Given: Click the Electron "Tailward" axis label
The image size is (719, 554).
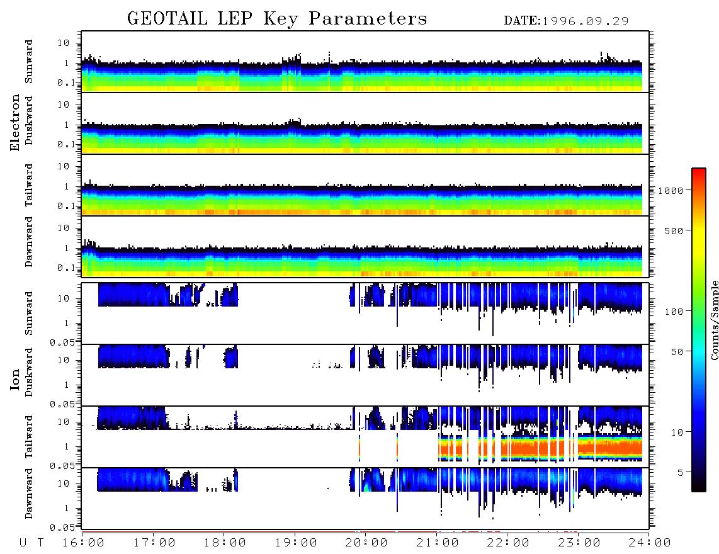Looking at the screenshot, I should coord(29,184).
